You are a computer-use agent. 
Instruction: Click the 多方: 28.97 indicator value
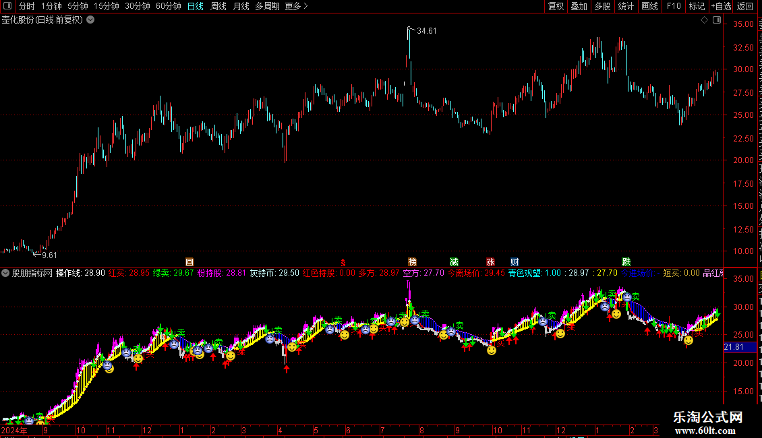[378, 273]
